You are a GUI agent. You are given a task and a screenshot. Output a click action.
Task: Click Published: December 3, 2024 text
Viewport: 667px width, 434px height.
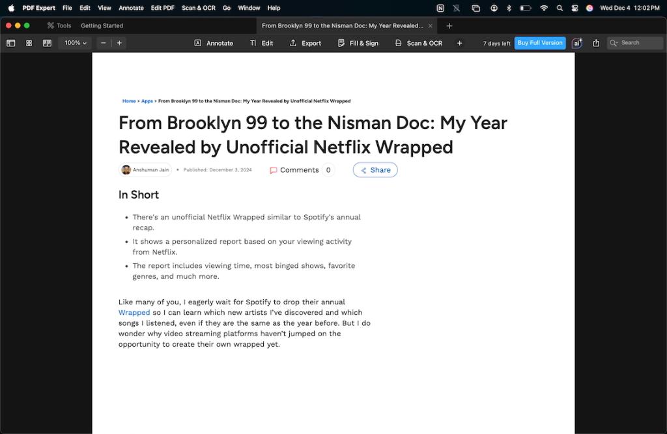tap(218, 170)
